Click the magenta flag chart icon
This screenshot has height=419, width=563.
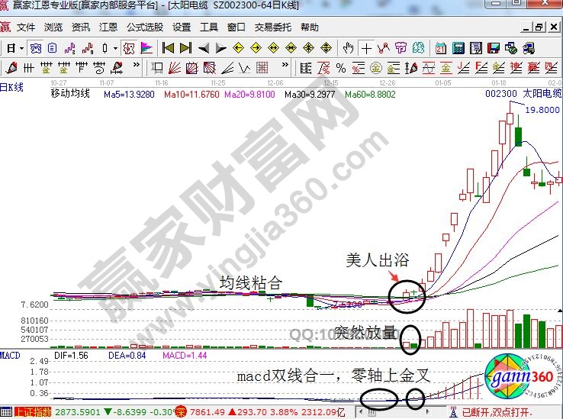[146, 48]
